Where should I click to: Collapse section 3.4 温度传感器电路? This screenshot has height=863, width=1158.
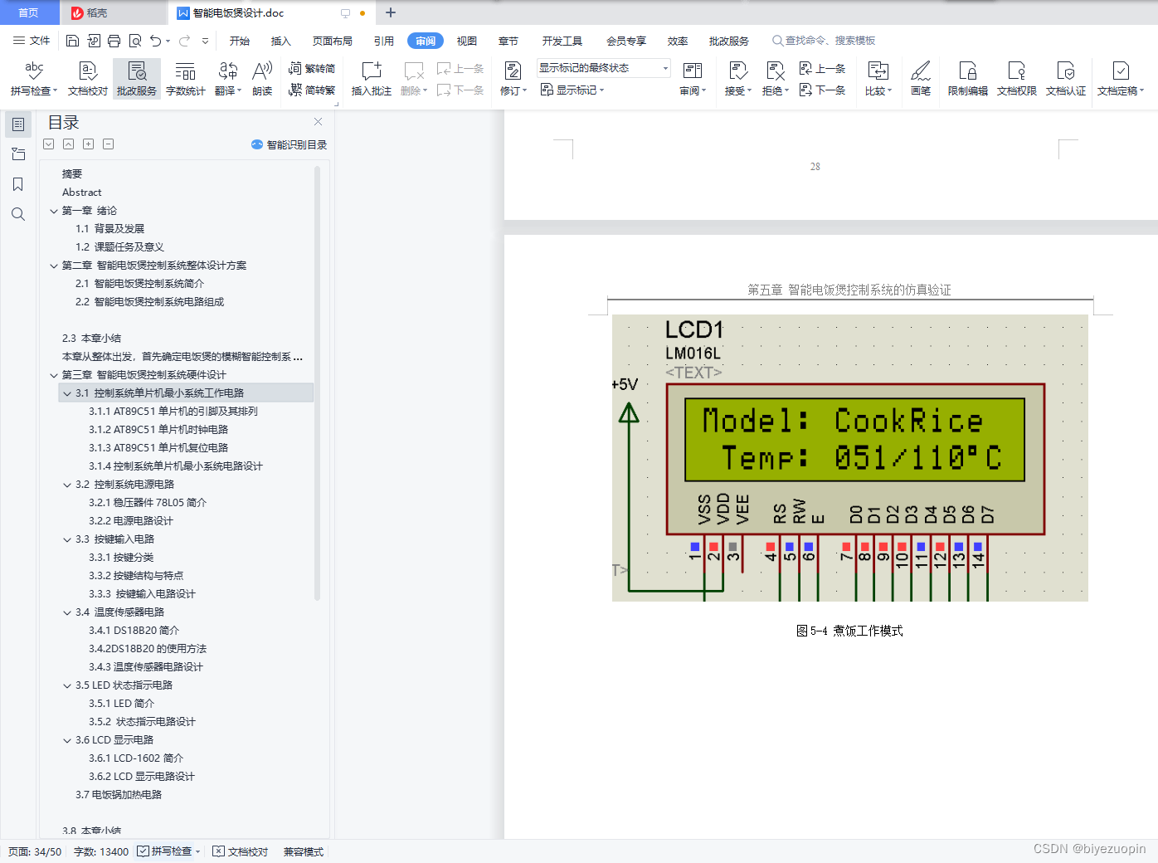67,612
